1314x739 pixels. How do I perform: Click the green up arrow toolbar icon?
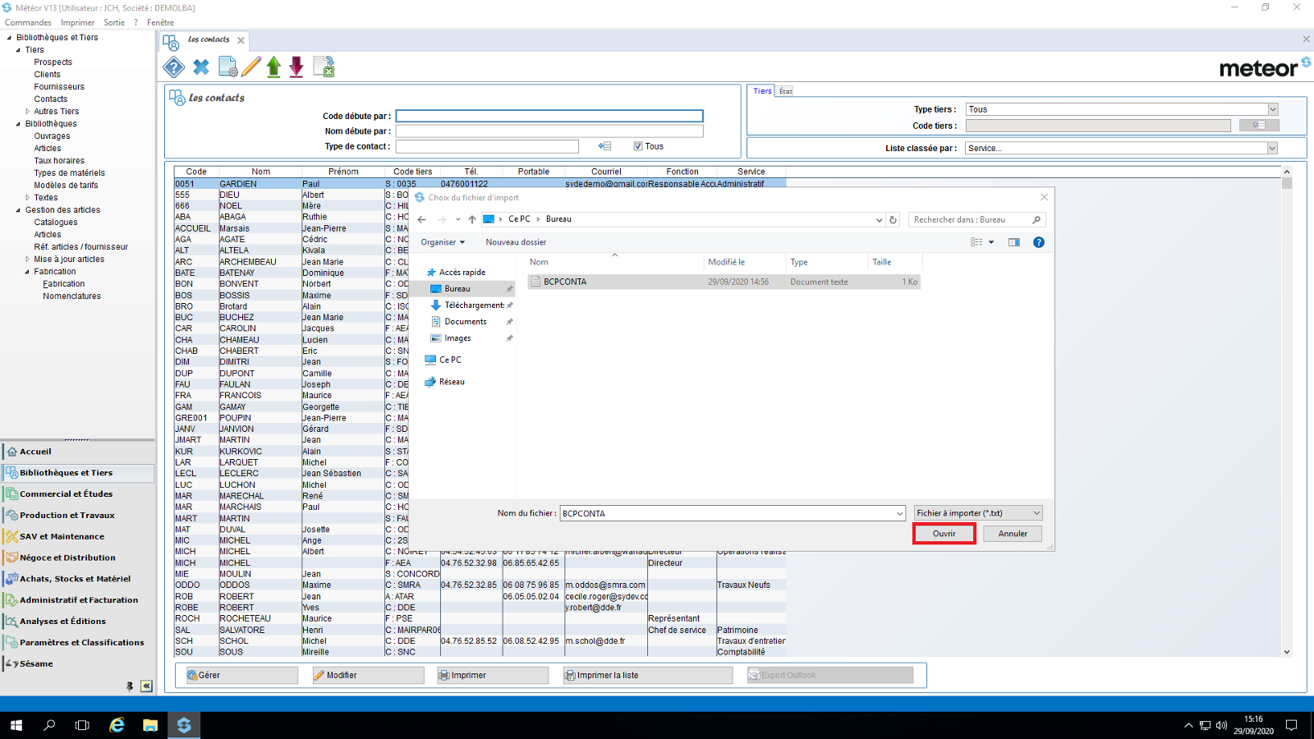click(x=273, y=67)
